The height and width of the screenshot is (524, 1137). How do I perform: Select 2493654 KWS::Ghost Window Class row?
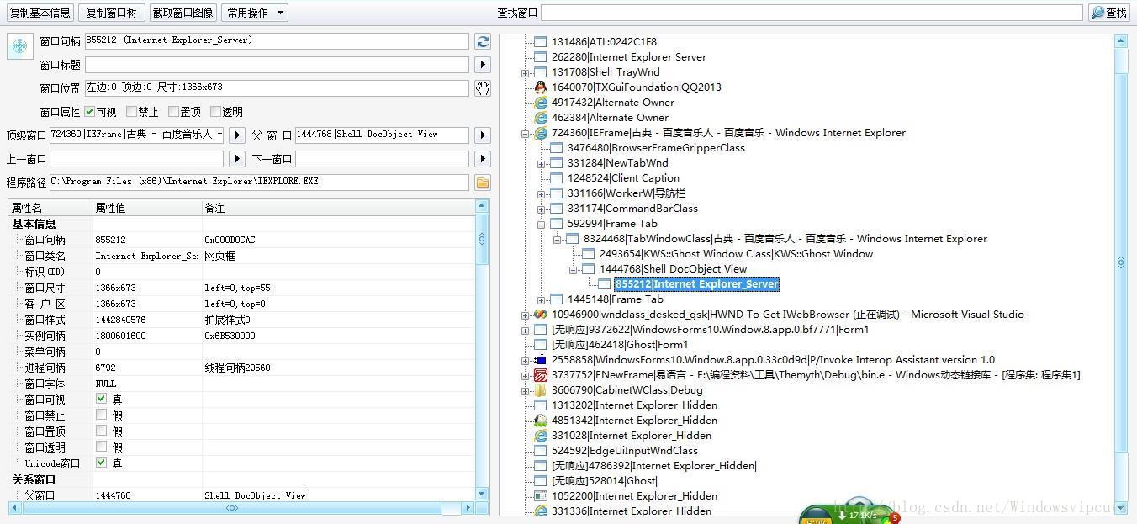click(x=736, y=254)
